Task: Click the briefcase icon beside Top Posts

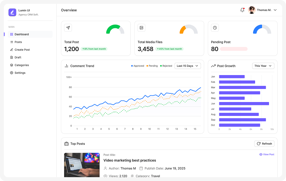Action: [67, 144]
